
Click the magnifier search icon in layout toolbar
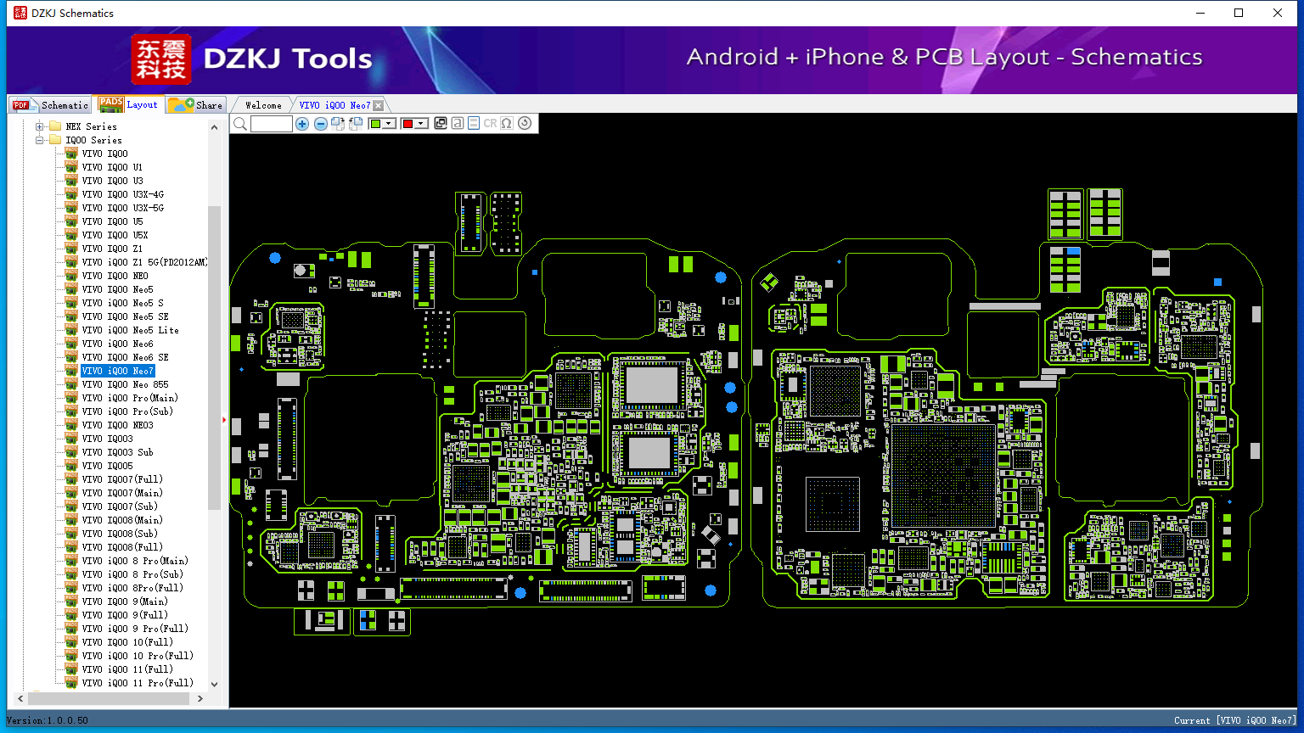(x=240, y=124)
